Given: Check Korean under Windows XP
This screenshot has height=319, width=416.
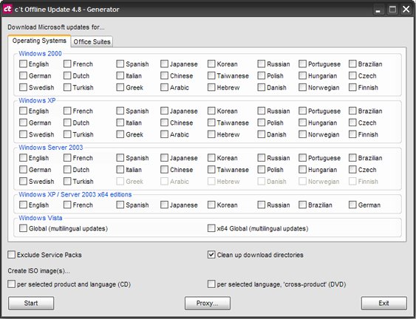Looking at the screenshot, I should 211,111.
